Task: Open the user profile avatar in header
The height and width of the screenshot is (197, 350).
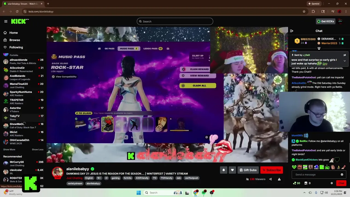Action: (340, 21)
